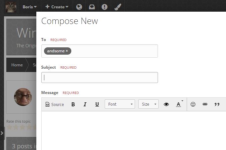The height and width of the screenshot is (150, 226).
Task: Open the Create menu
Action: (x=57, y=7)
